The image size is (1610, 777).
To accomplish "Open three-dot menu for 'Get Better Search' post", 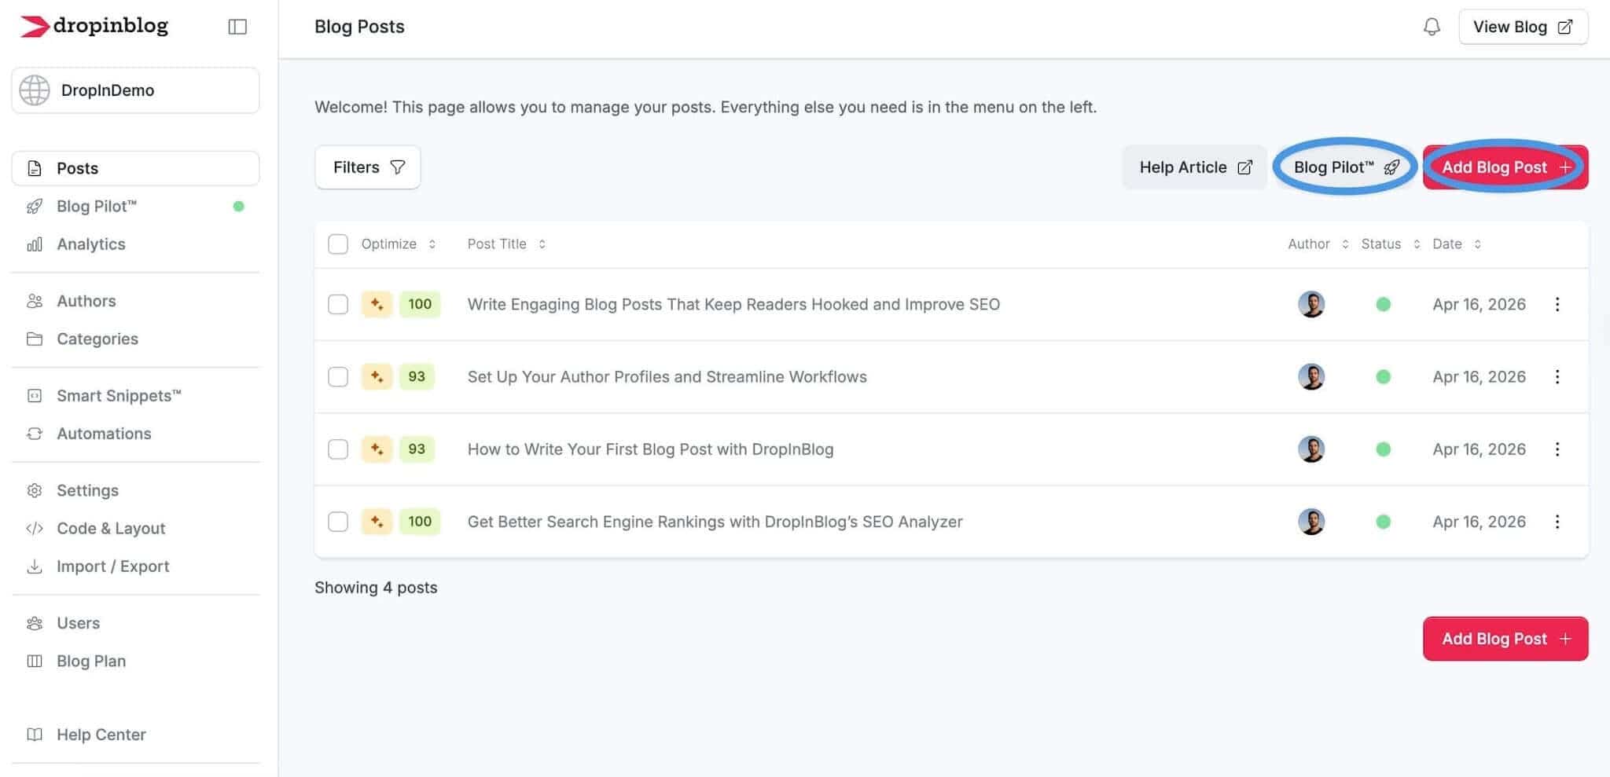I will (x=1557, y=522).
